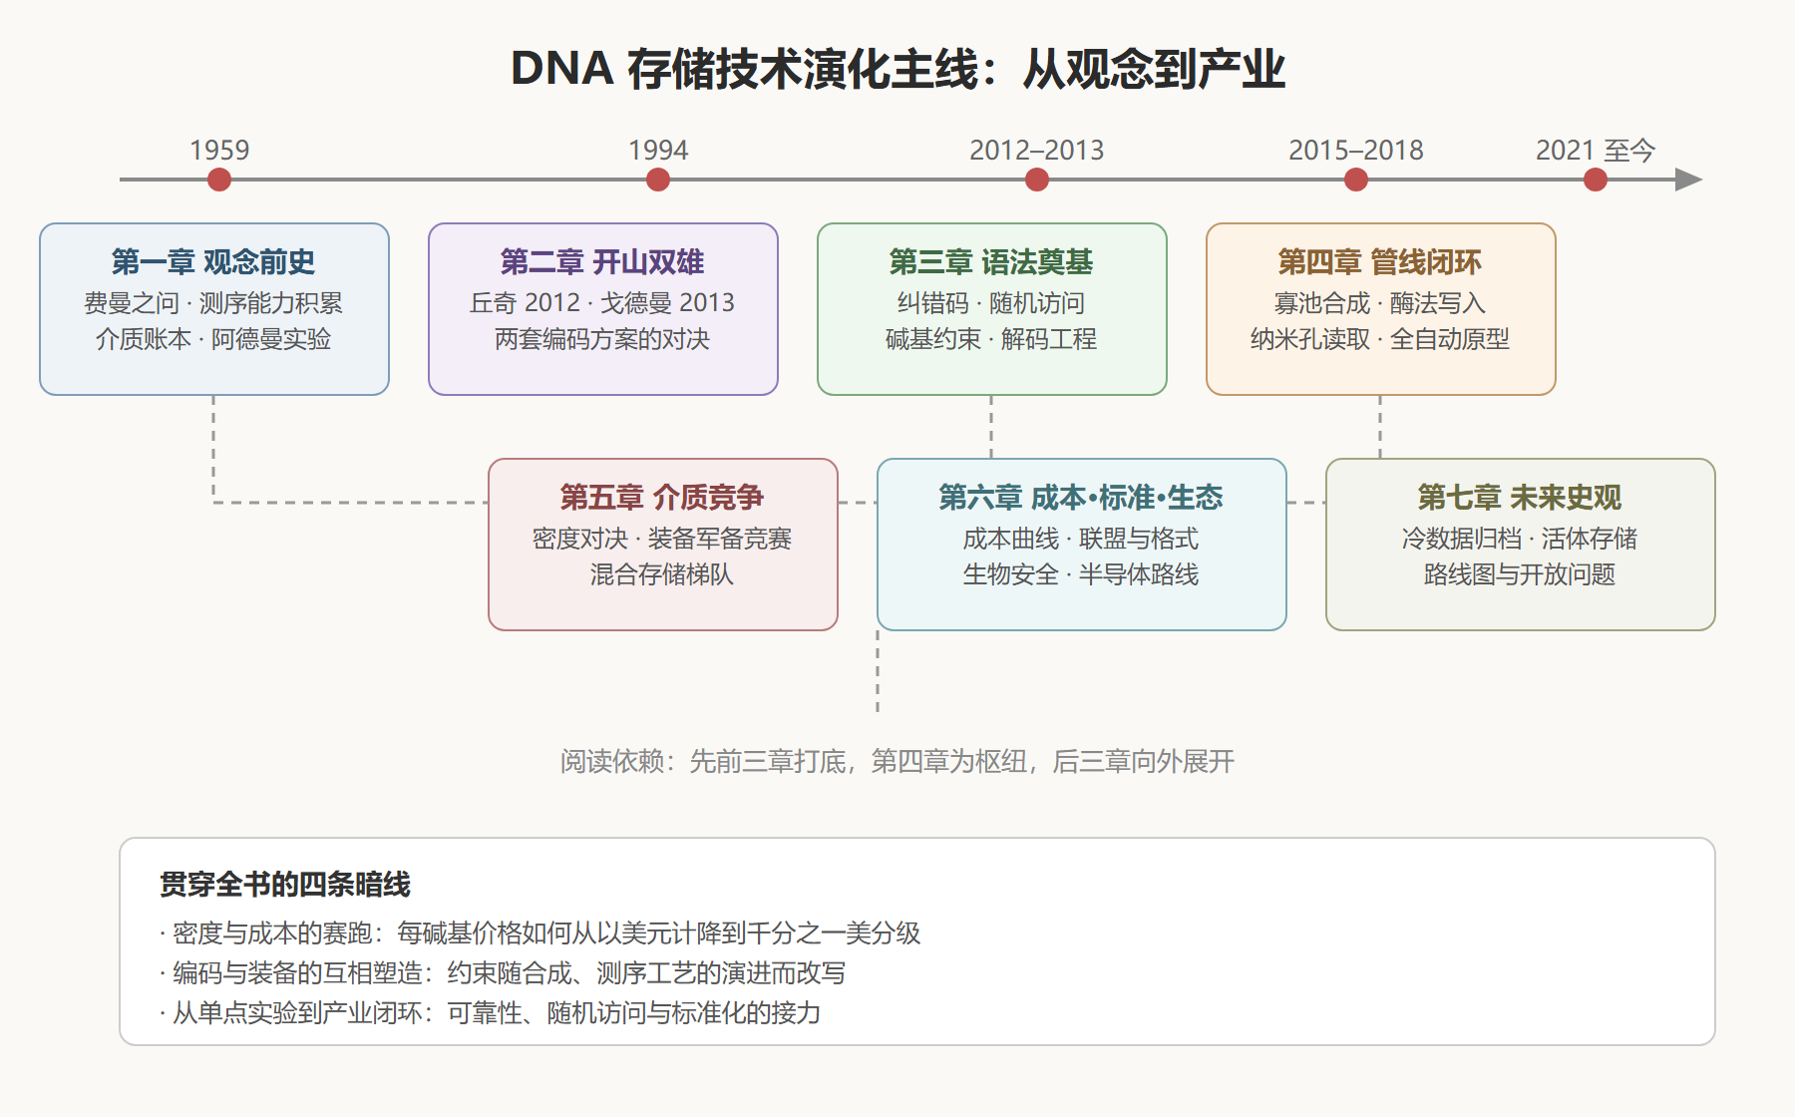Click the text 生物安全 · 半导体路线
Viewport: 1795px width, 1117px height.
click(1081, 574)
